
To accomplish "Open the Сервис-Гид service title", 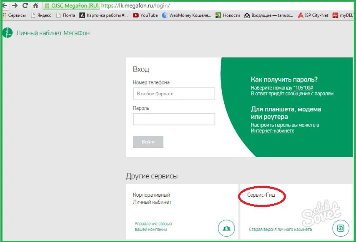I will pos(261,195).
